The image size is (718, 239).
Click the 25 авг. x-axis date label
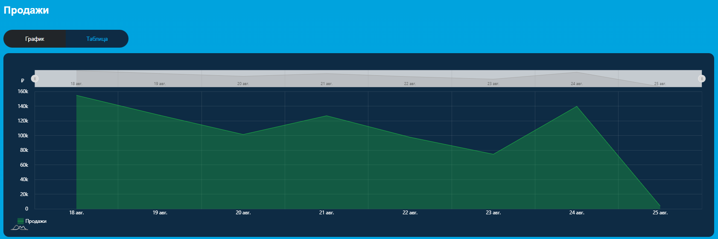pyautogui.click(x=660, y=213)
